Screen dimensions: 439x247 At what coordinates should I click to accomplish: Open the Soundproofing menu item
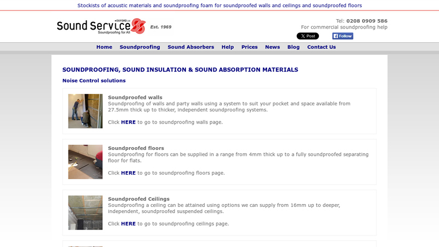[x=140, y=47]
